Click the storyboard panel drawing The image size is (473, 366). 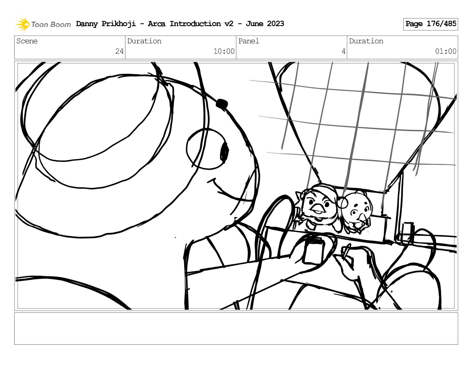click(x=236, y=186)
